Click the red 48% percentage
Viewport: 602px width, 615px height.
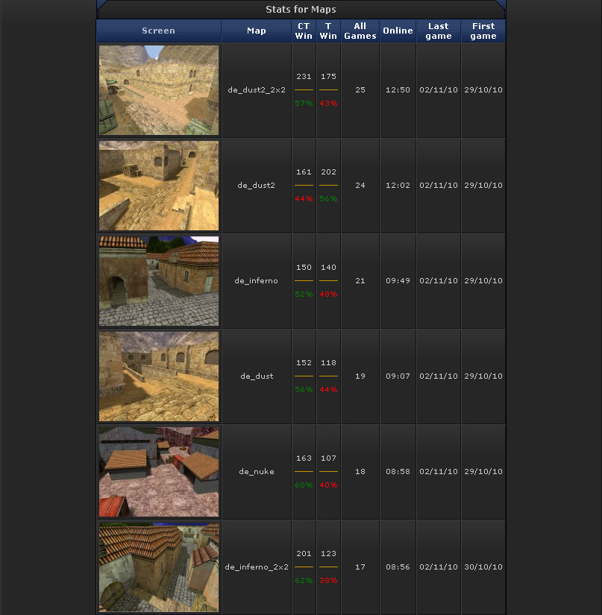328,294
